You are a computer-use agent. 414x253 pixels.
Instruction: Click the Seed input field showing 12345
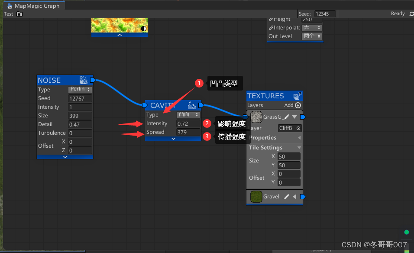pos(324,13)
